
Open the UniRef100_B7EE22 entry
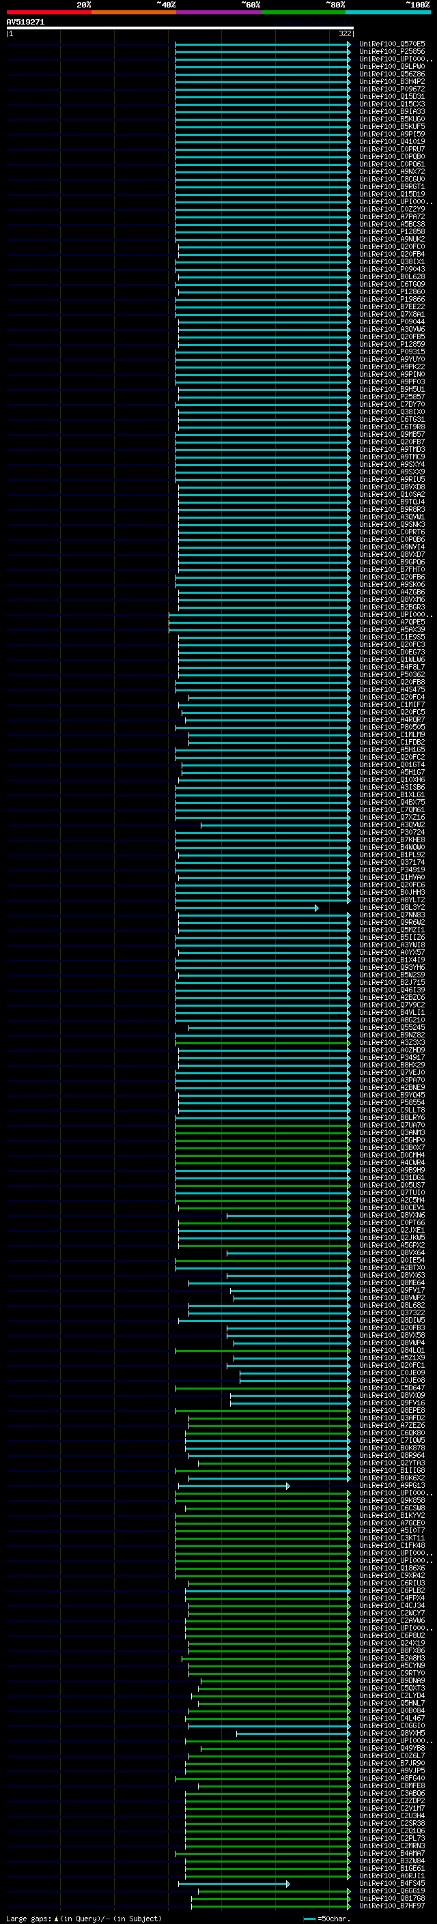click(x=392, y=307)
